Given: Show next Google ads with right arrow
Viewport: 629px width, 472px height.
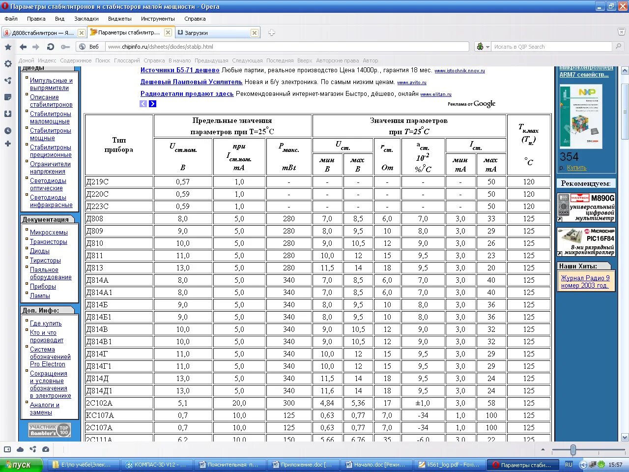Looking at the screenshot, I should 152,104.
